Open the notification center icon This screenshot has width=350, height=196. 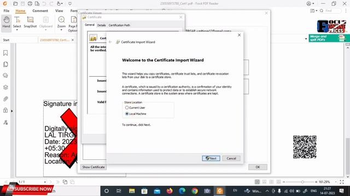pos(341,191)
